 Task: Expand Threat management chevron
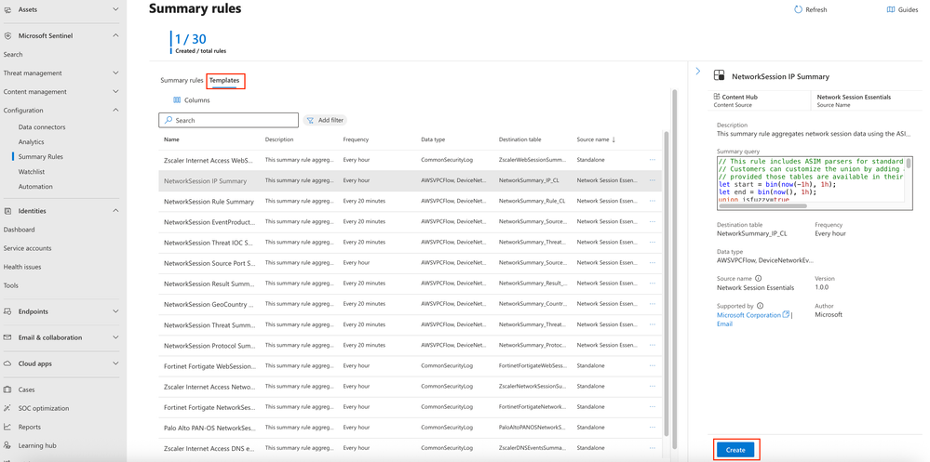pos(115,73)
